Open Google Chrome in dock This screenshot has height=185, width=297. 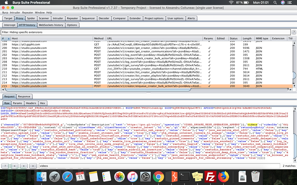[158, 177]
